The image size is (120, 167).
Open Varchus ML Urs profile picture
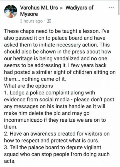point(11,11)
